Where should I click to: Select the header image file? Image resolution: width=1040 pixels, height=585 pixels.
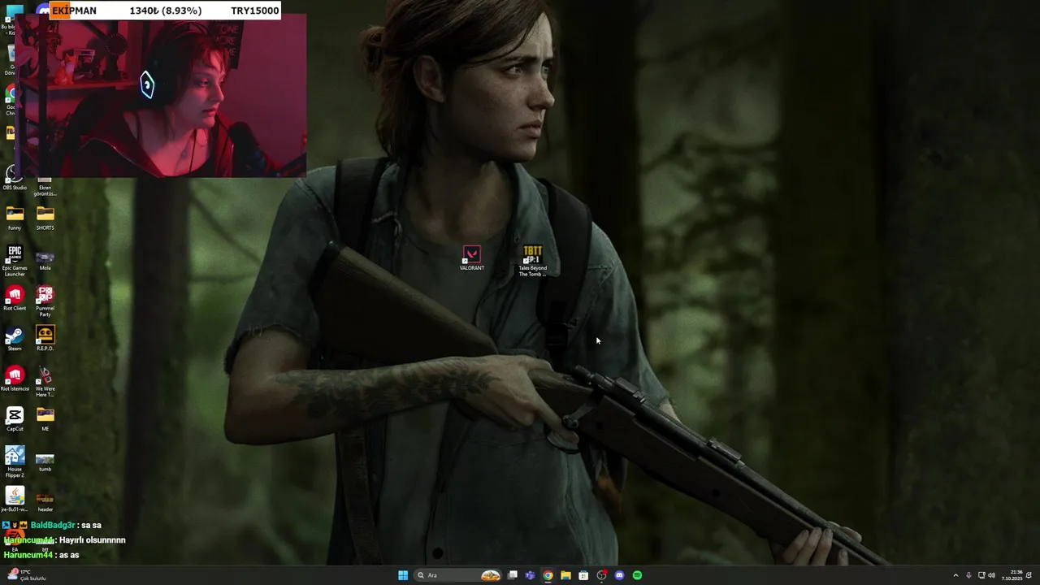pos(45,501)
